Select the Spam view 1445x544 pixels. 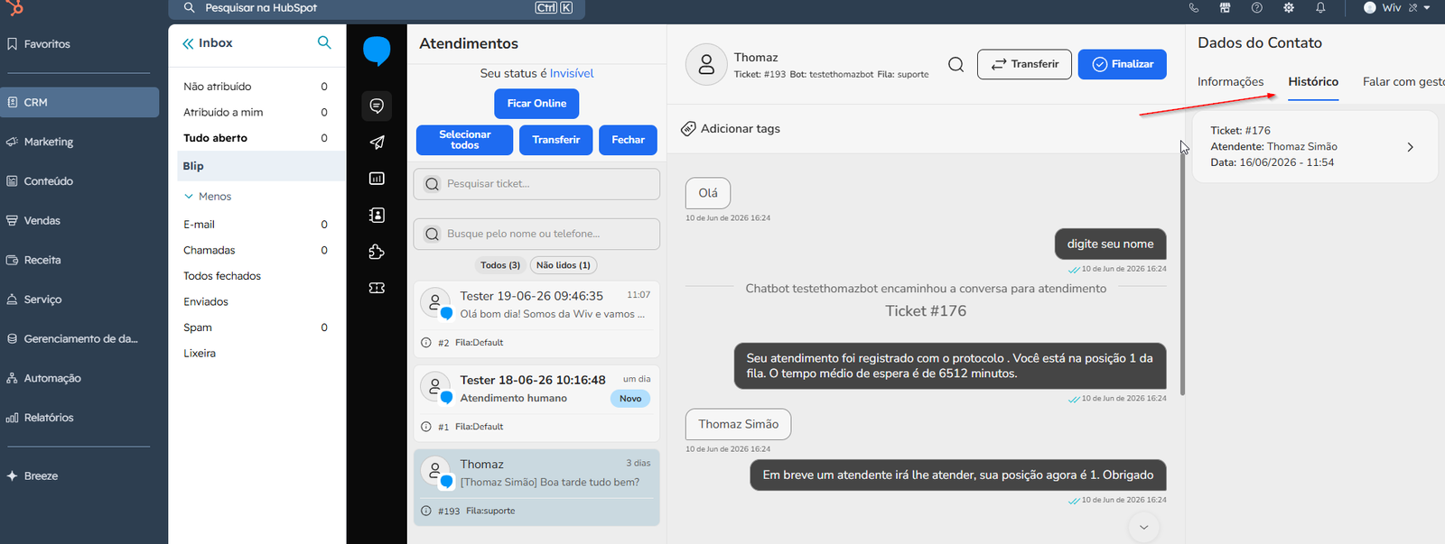click(256, 327)
